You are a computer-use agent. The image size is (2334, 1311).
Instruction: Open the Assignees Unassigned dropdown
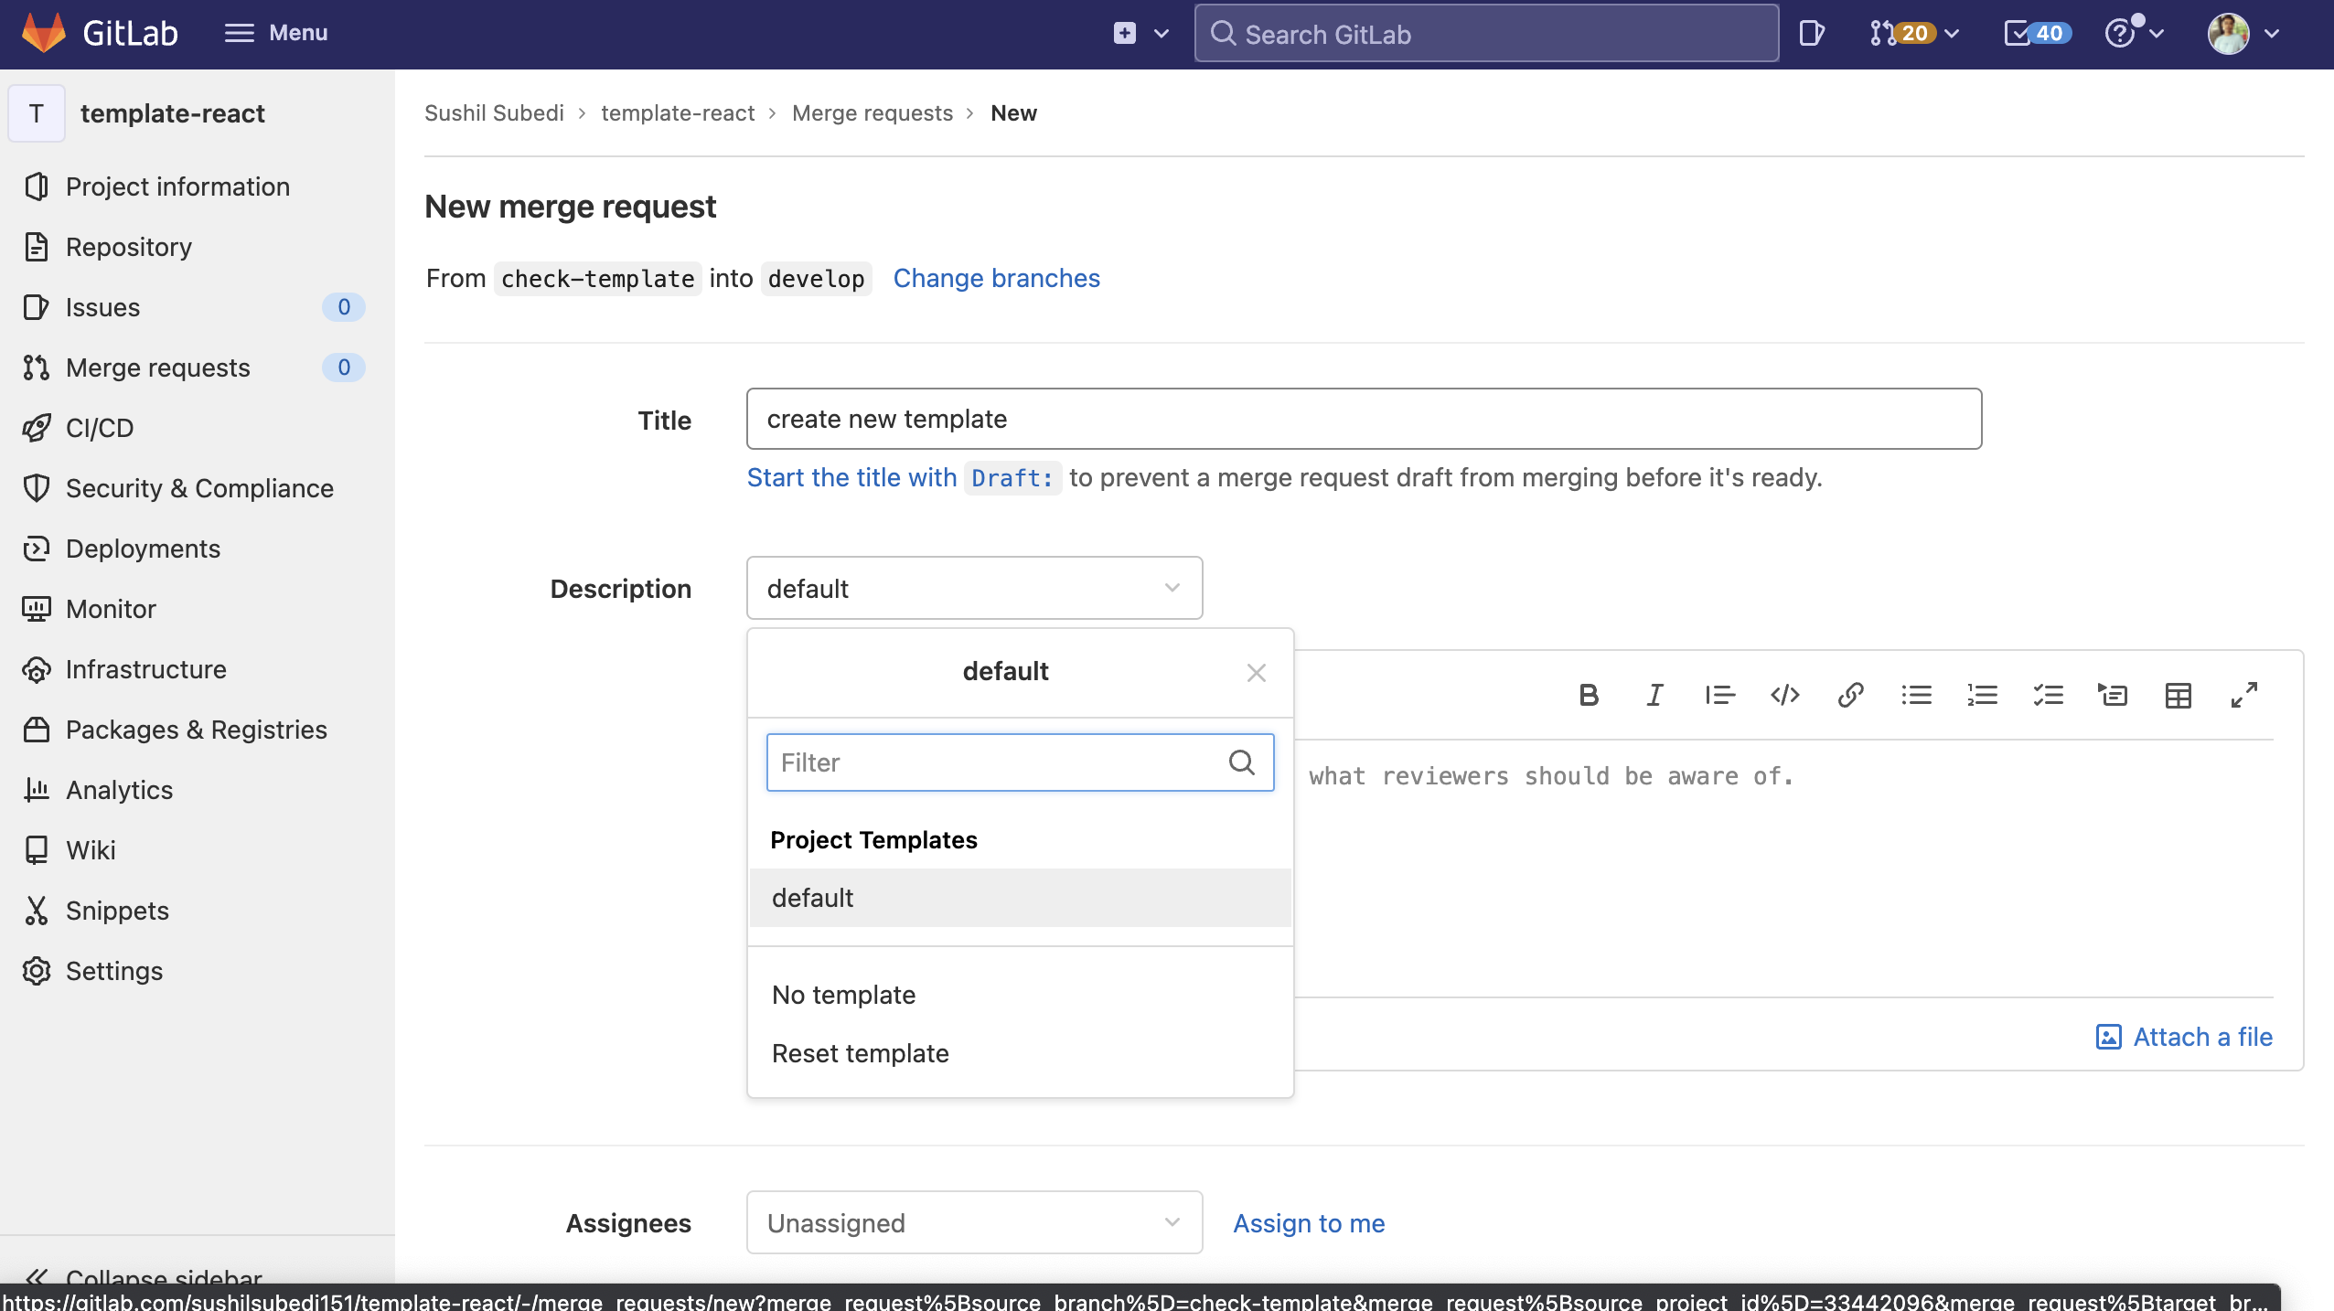point(974,1222)
